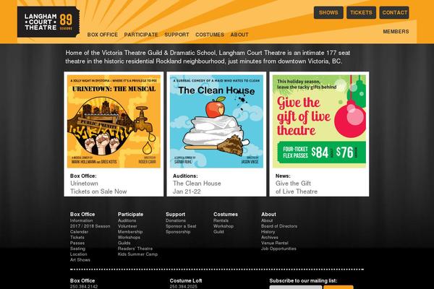The width and height of the screenshot is (434, 289).
Task: Open the Job Opportunities link
Action: 278,249
